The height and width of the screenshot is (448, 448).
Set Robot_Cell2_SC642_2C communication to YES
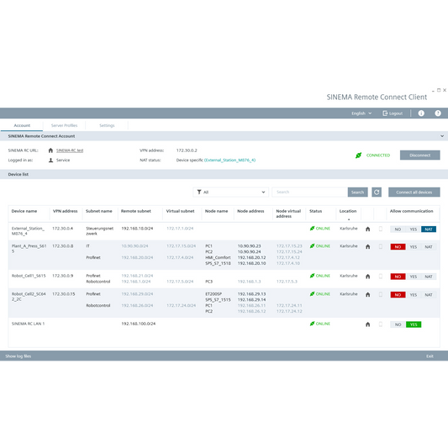(x=414, y=295)
